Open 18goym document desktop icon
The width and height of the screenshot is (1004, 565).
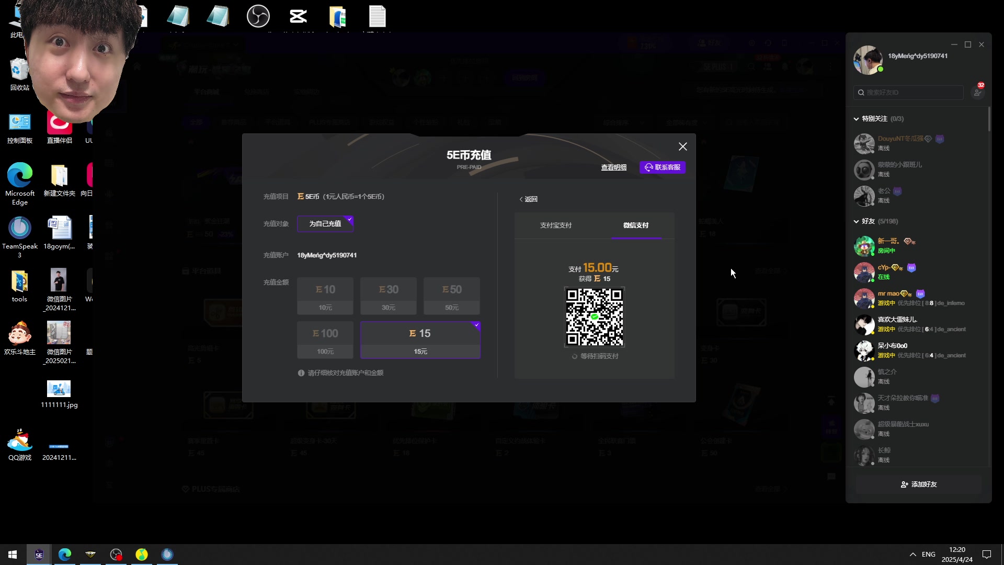pos(59,233)
